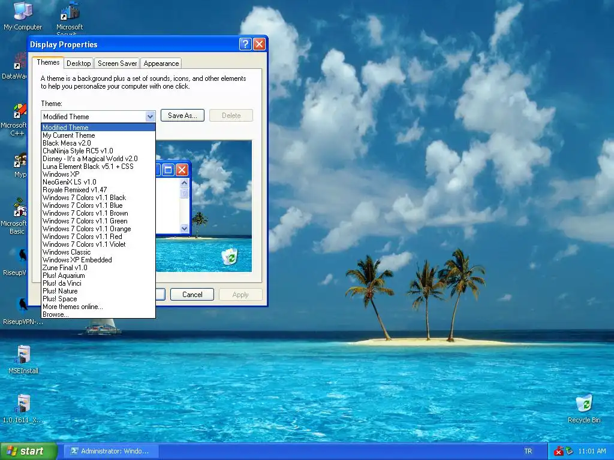614x460 pixels.
Task: Choose Royale Remixed v1.47 theme
Action: click(98, 190)
